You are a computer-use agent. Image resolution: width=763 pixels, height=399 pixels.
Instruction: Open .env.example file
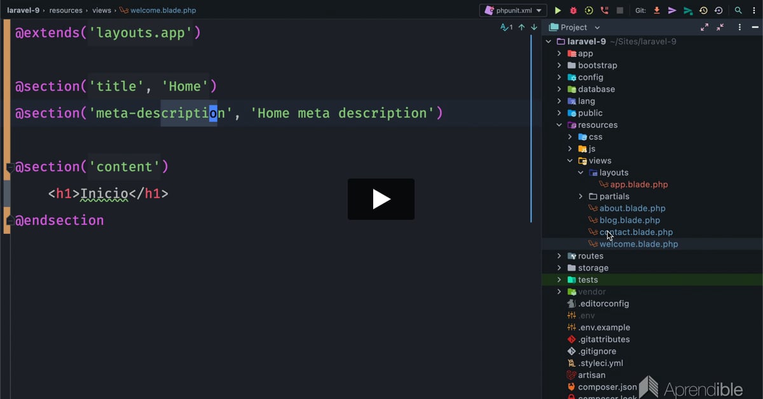604,328
